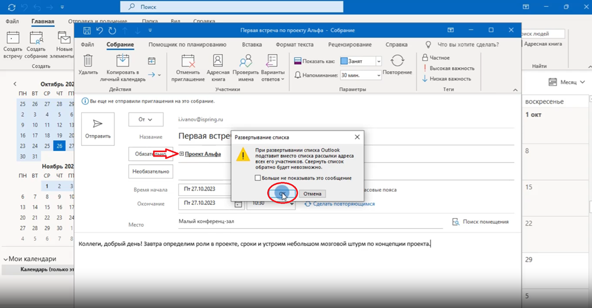
Task: Click the Отправить send button
Action: pos(98,129)
